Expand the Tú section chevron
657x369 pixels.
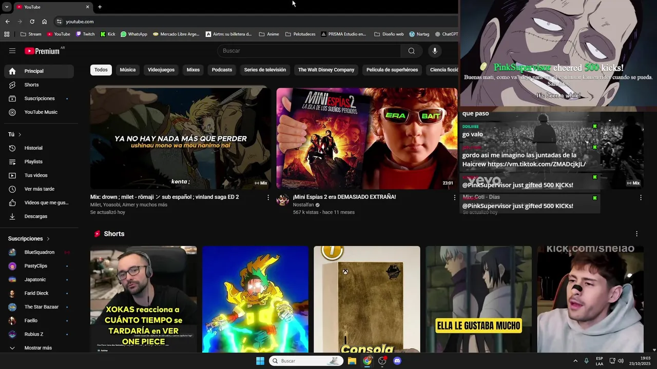coord(20,134)
